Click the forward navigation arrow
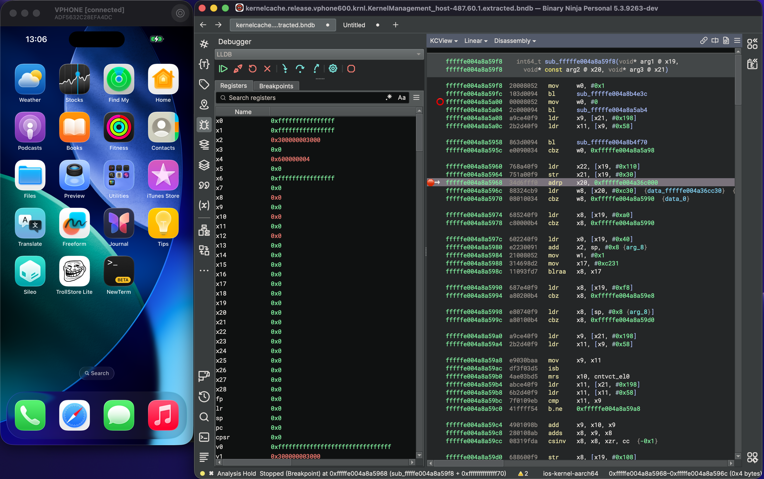Screen dimensions: 764x479 coord(218,25)
